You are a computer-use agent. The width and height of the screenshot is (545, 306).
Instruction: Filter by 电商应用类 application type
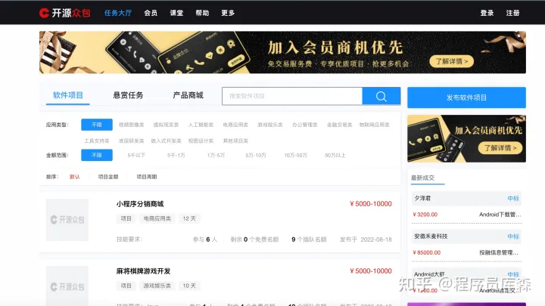tap(235, 125)
